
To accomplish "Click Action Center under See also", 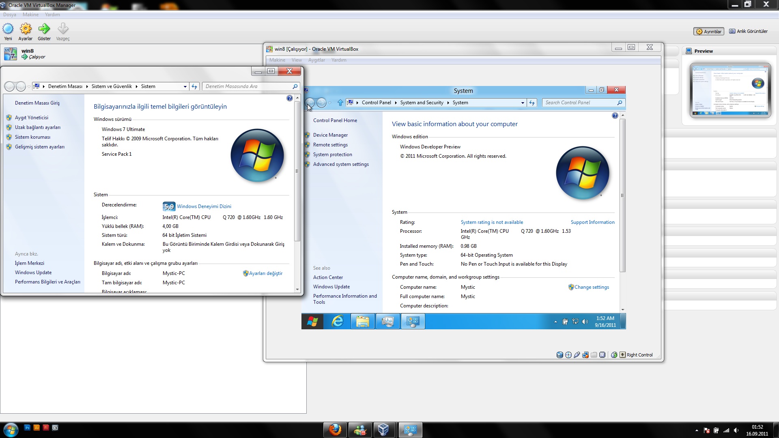I will (328, 277).
